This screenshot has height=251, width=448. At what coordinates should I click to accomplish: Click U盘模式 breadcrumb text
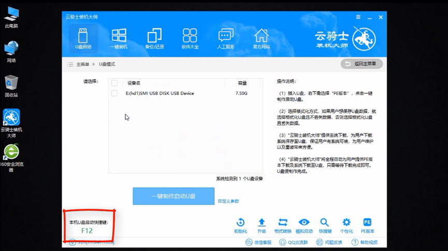[x=107, y=64]
